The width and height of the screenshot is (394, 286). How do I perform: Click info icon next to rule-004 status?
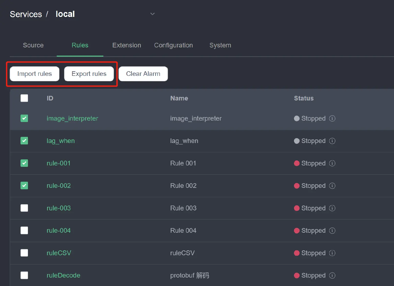[x=332, y=231]
